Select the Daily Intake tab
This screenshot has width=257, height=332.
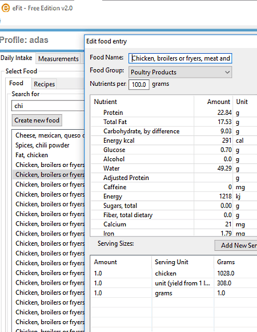tap(17, 58)
